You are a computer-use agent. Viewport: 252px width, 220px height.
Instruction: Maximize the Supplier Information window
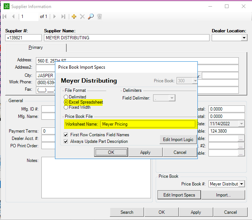coord(227,6)
